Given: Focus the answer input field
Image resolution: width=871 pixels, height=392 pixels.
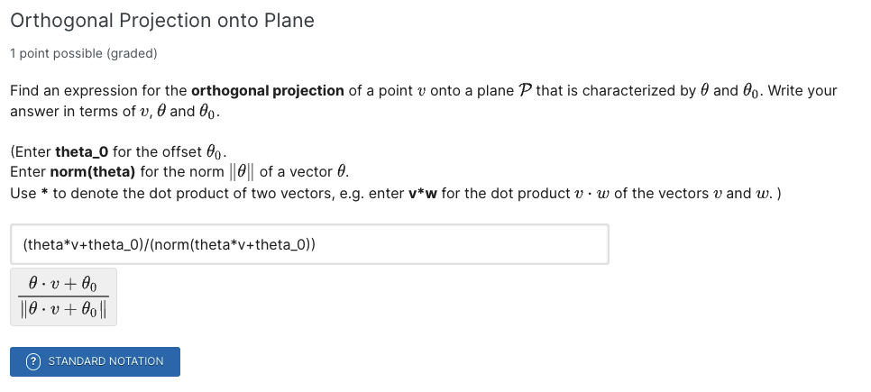Looking at the screenshot, I should [x=309, y=244].
